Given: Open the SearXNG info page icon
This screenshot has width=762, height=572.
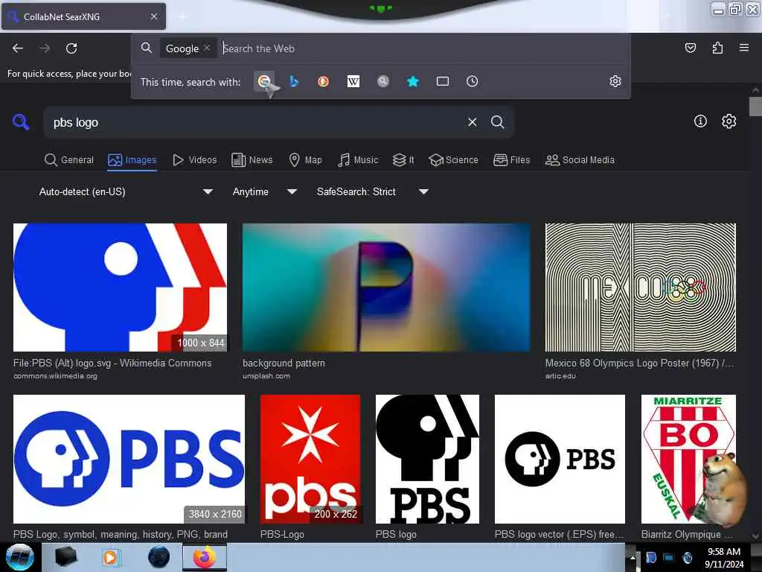Looking at the screenshot, I should [x=700, y=121].
